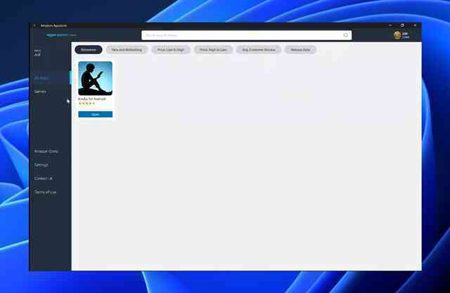Sort by Price: High to Low
Image resolution: width=450 pixels, height=293 pixels.
(213, 50)
